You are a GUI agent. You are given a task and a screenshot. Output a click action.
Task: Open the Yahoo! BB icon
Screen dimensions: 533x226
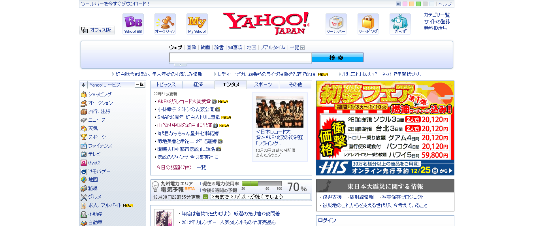click(x=133, y=24)
